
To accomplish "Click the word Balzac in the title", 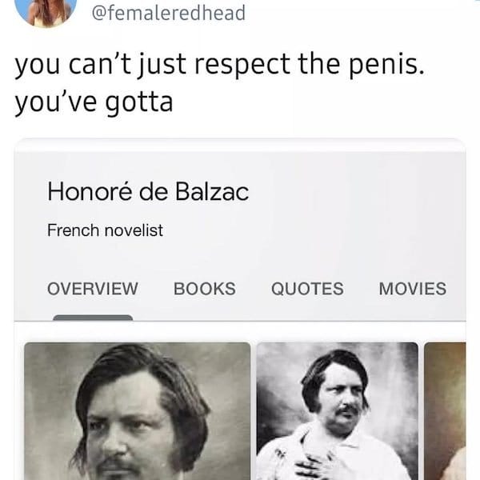I will tap(212, 192).
